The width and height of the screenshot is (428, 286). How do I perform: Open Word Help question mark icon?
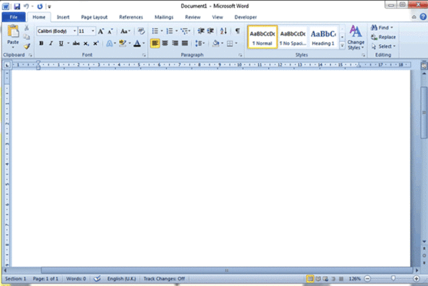pos(423,17)
